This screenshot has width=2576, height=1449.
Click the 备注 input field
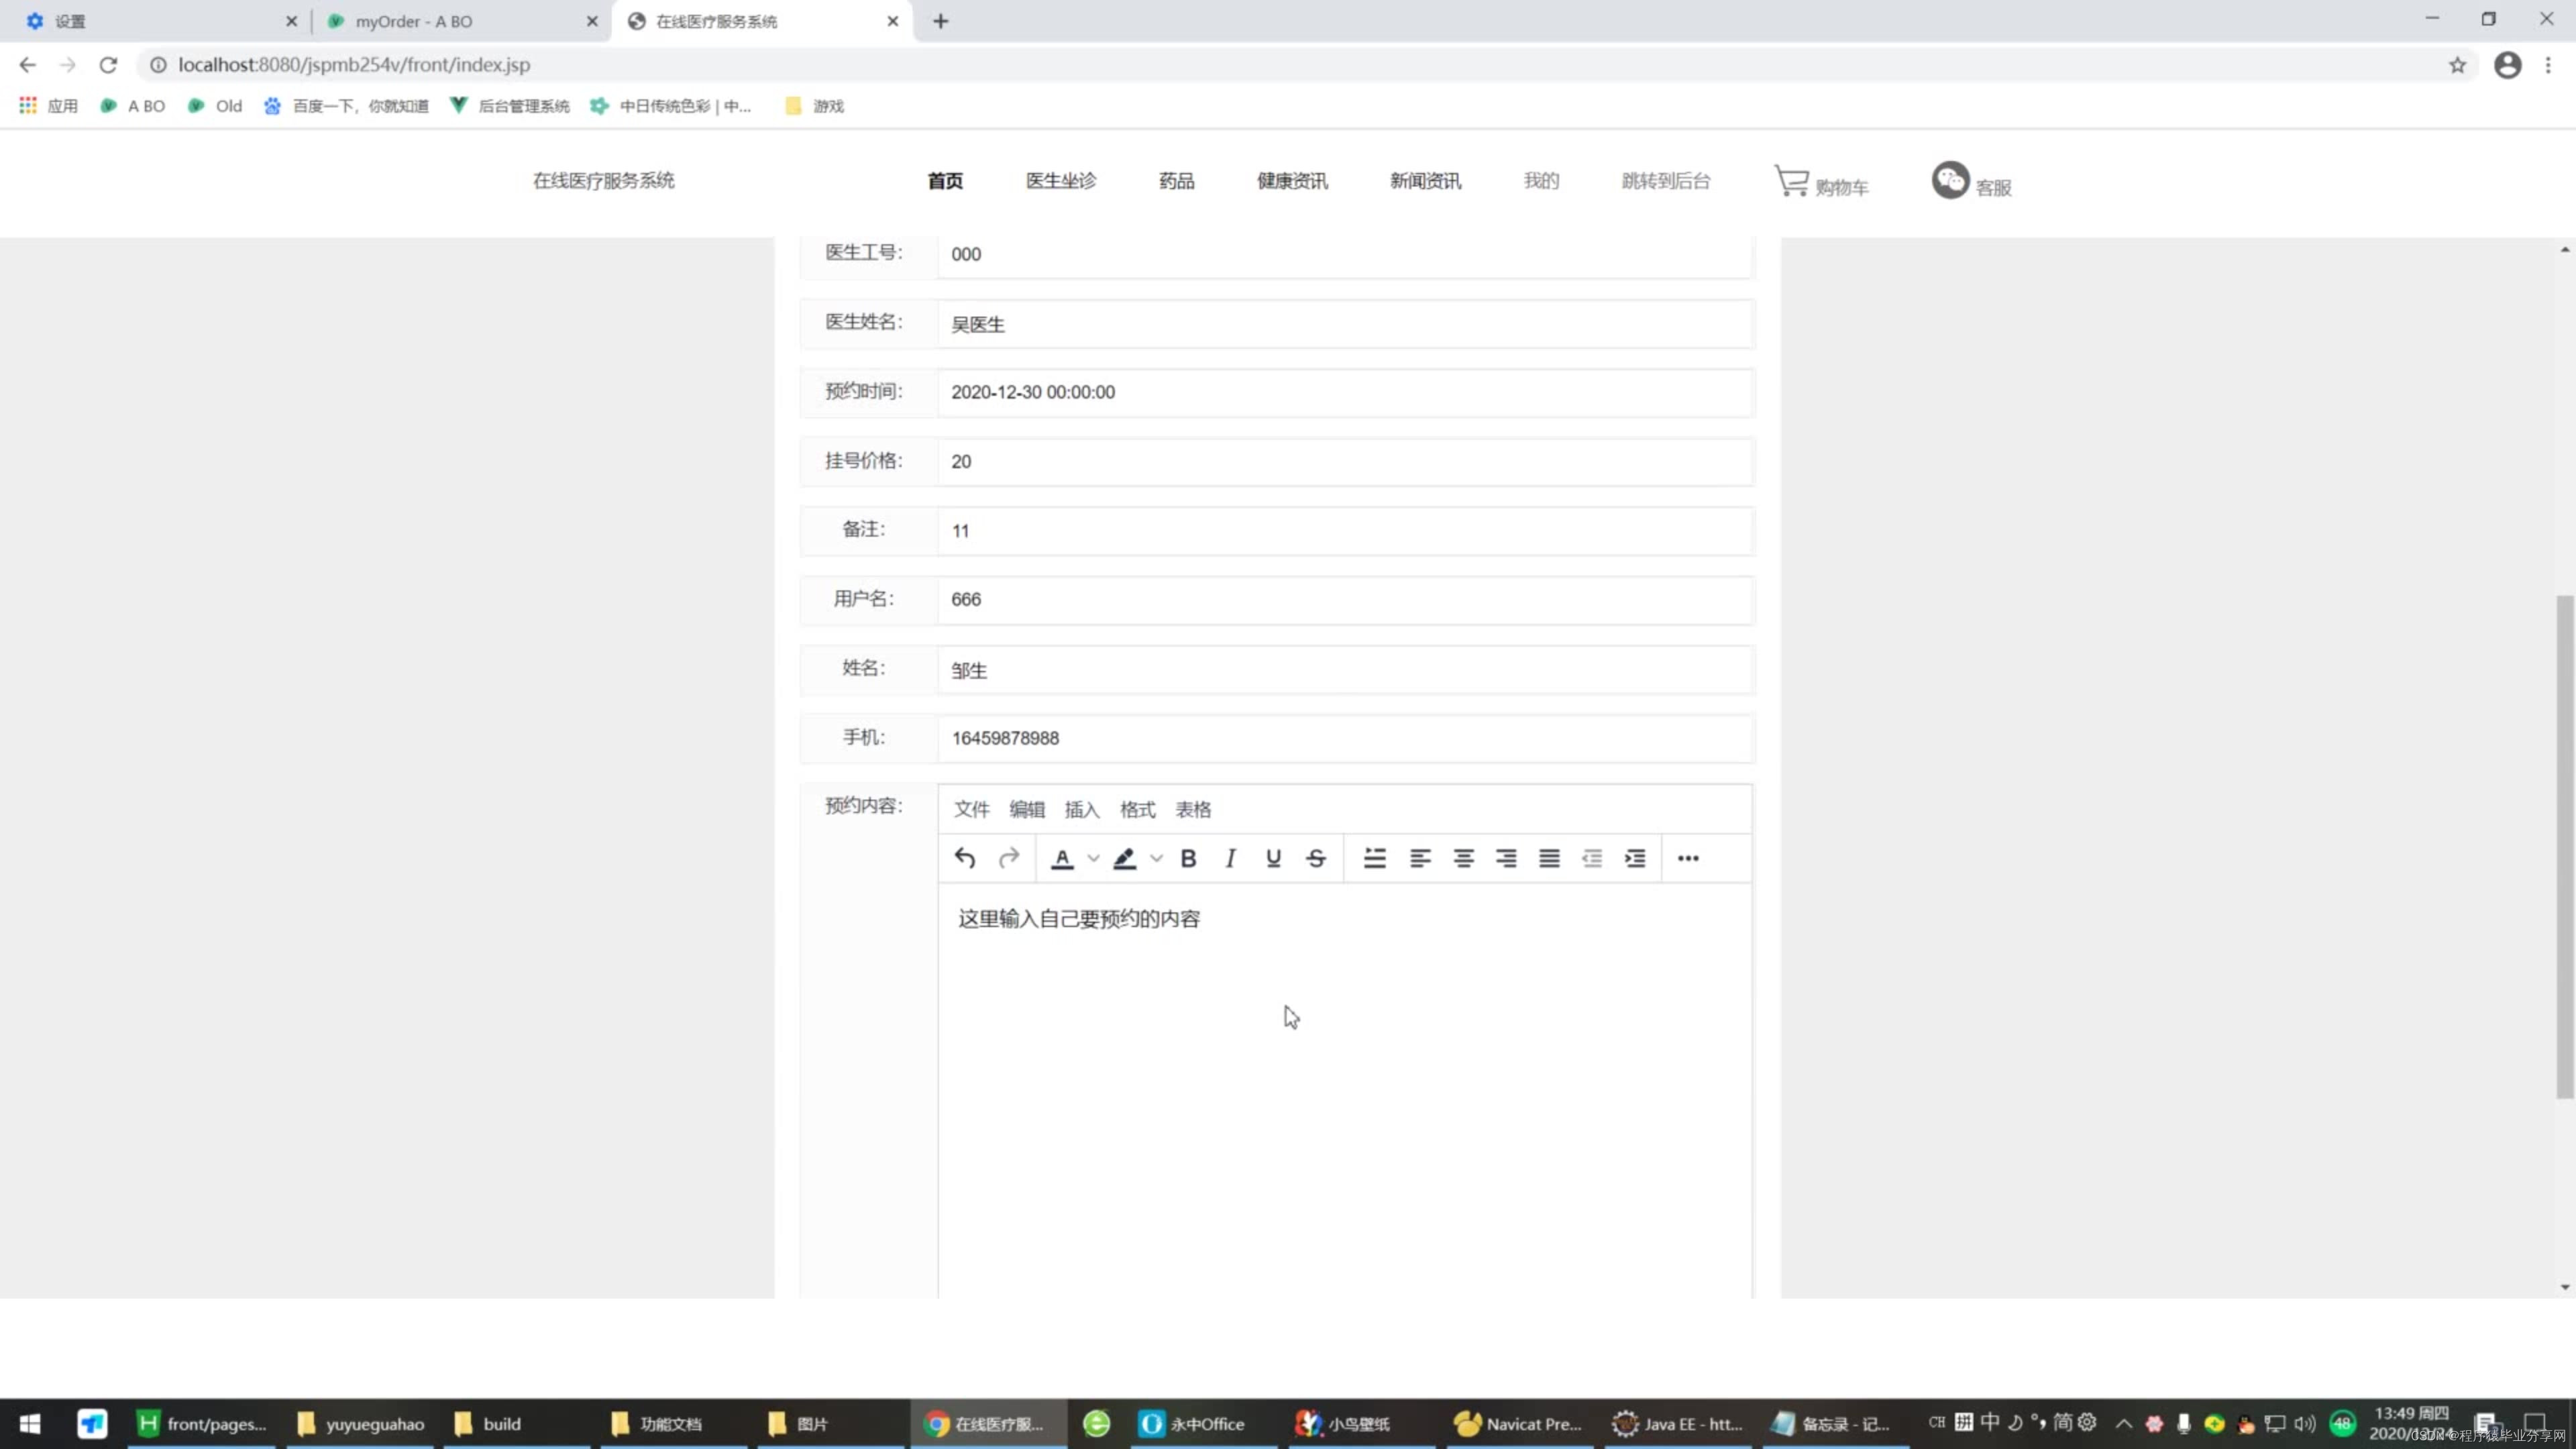(1344, 531)
